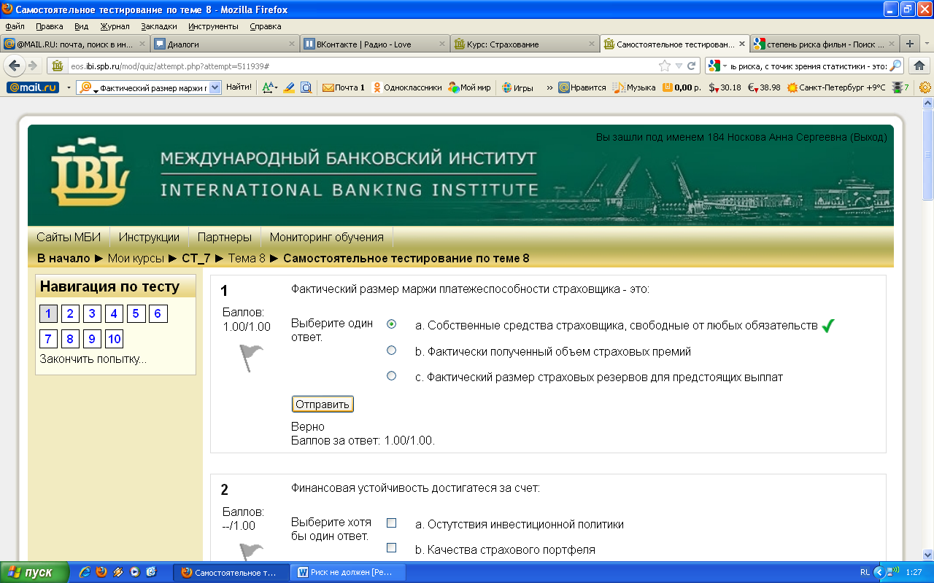Switch to the Диалоги tab
Image resolution: width=934 pixels, height=583 pixels.
coord(225,44)
